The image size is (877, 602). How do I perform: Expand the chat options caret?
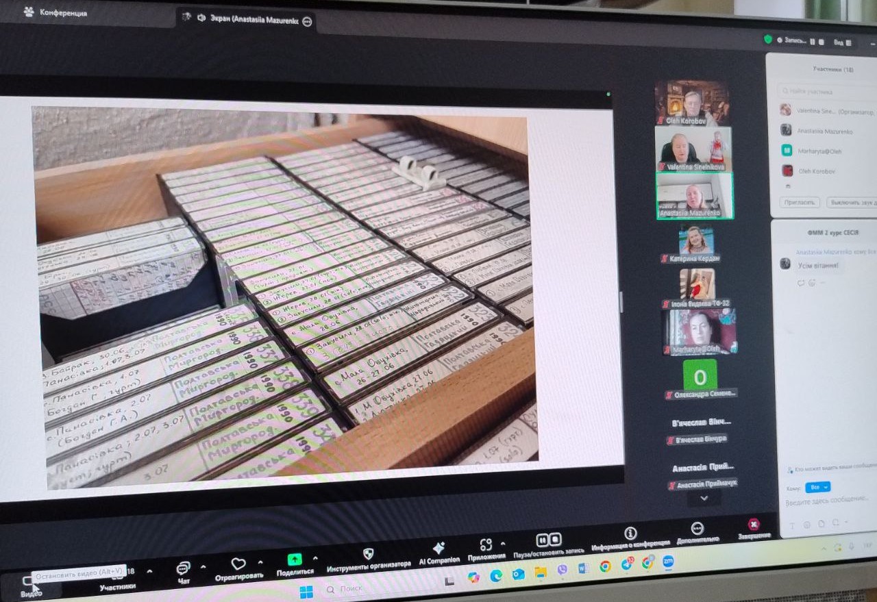(x=203, y=567)
